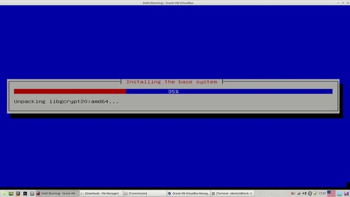Click the gray file manager launcher icon
The image size is (350, 197).
tap(32, 193)
